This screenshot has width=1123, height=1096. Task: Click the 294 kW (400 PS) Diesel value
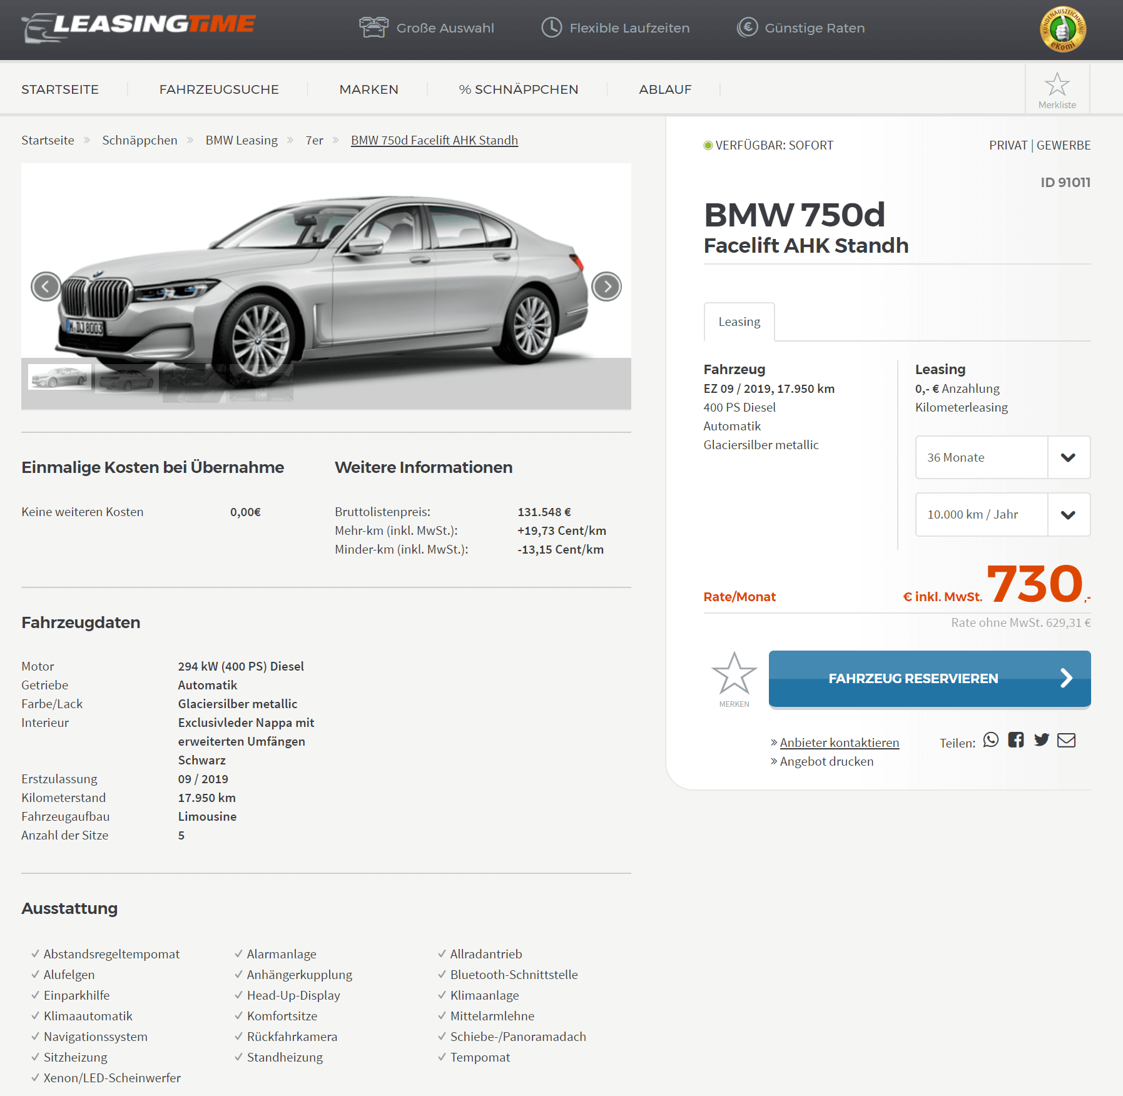pos(241,666)
